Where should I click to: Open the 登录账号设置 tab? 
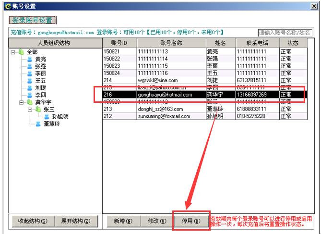point(33,20)
